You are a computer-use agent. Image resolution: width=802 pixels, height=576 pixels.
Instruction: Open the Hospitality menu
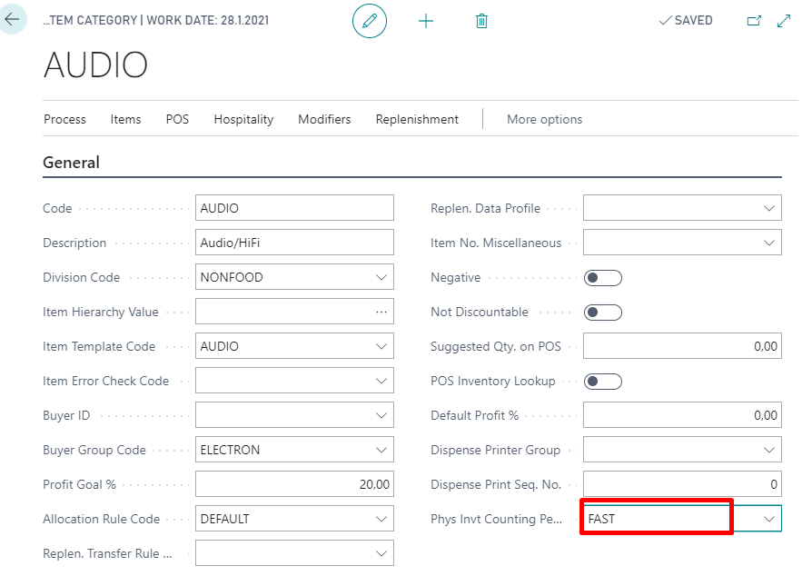point(243,119)
